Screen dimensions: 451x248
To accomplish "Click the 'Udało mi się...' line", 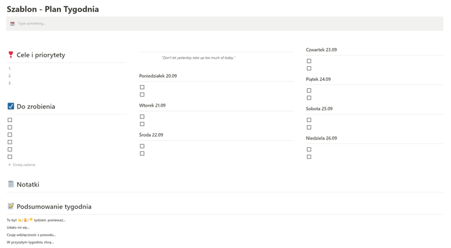I will click(18, 227).
